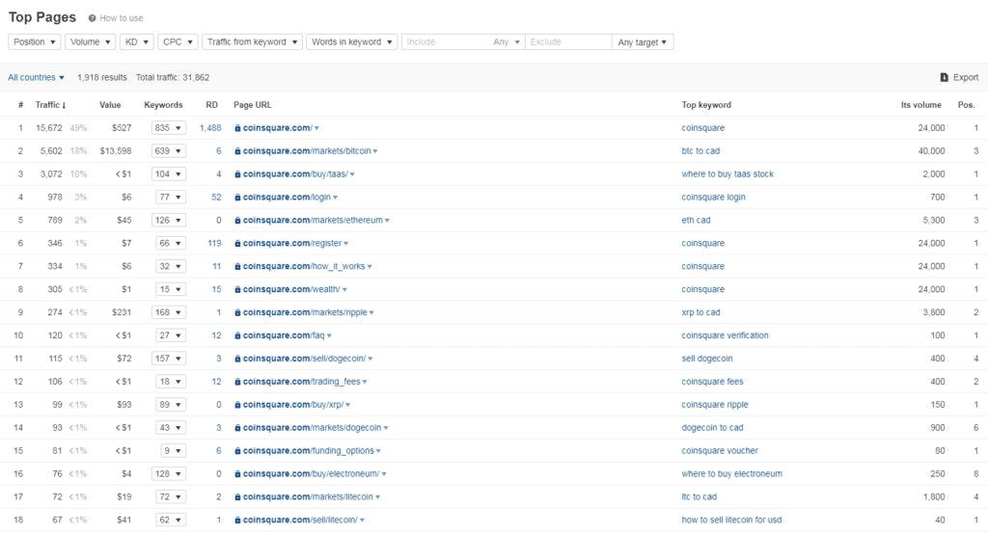988x534 pixels.
Task: Open the All countries selector
Action: pyautogui.click(x=36, y=77)
